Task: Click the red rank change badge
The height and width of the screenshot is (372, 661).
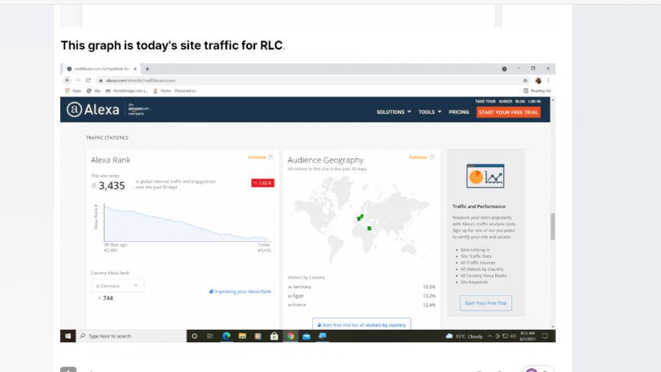Action: pos(262,183)
